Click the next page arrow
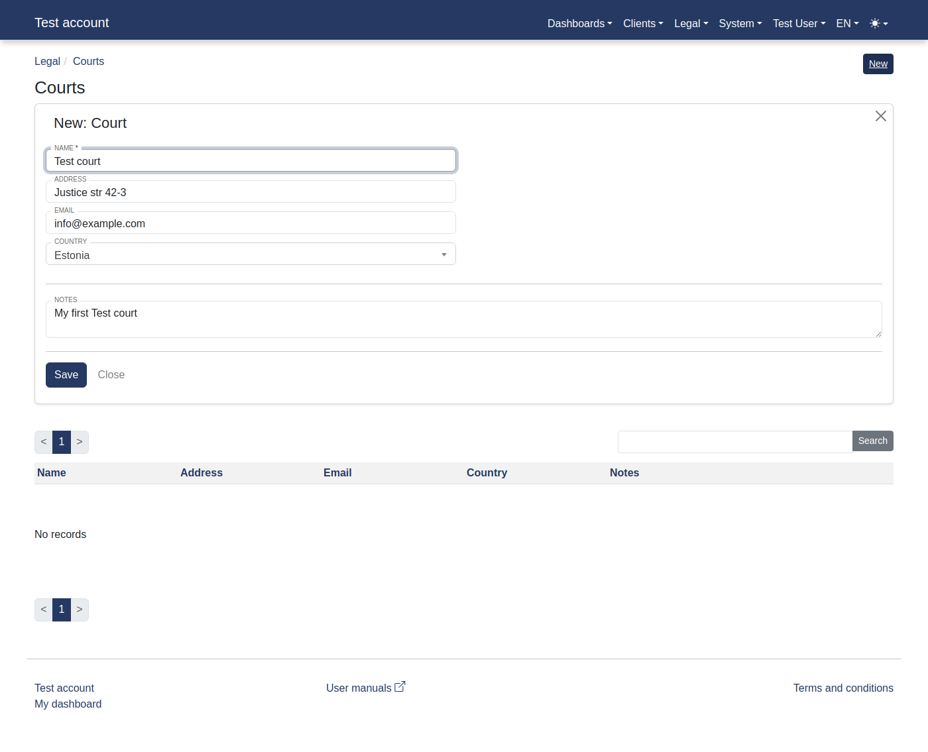 point(80,442)
